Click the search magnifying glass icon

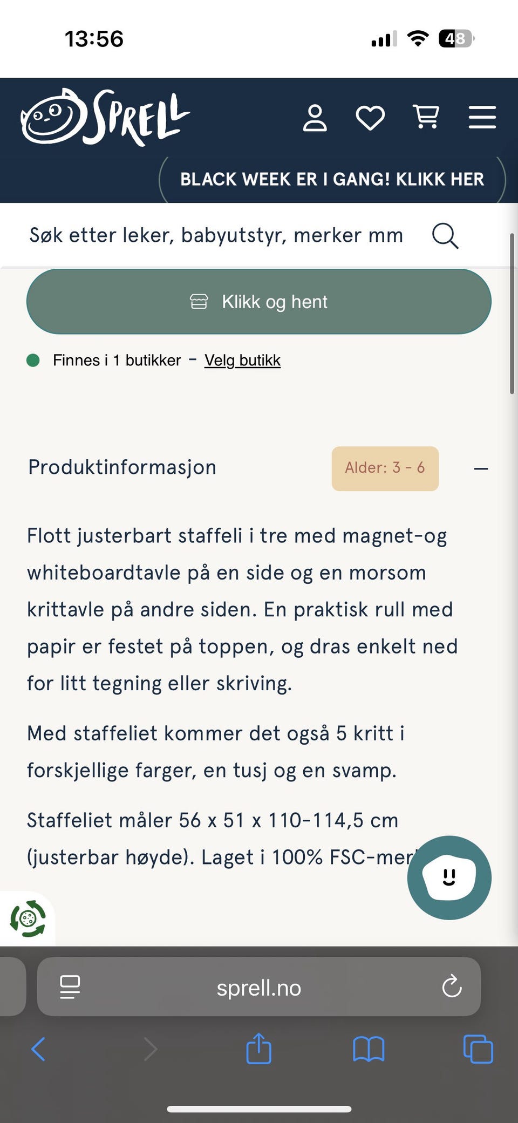[x=445, y=236]
